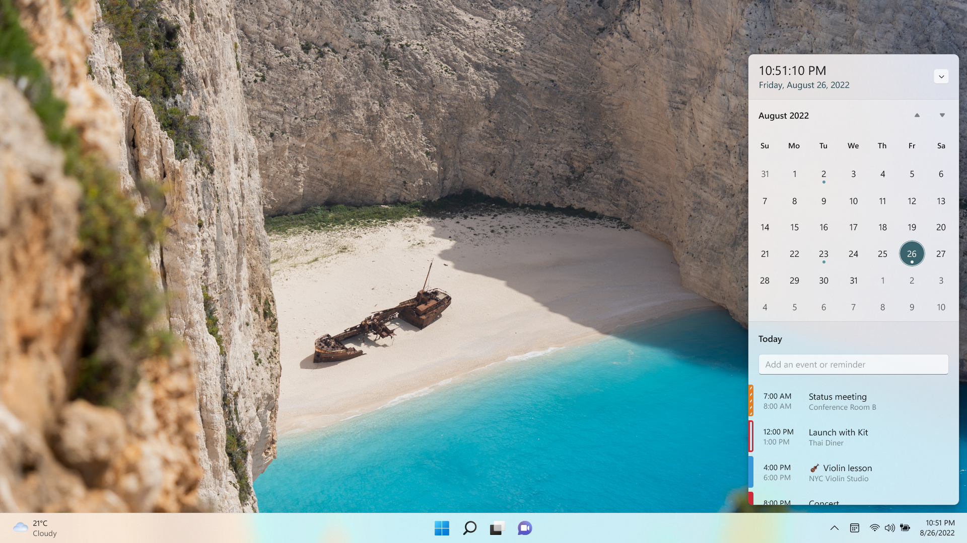Open Task View icon on taskbar
This screenshot has height=543, width=967.
pyautogui.click(x=497, y=528)
